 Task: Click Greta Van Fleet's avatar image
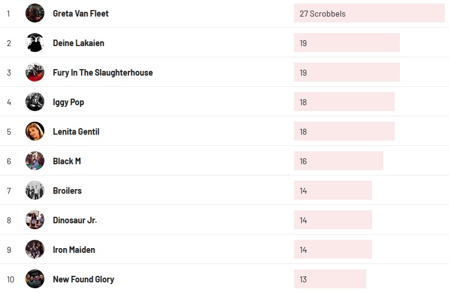pyautogui.click(x=35, y=13)
